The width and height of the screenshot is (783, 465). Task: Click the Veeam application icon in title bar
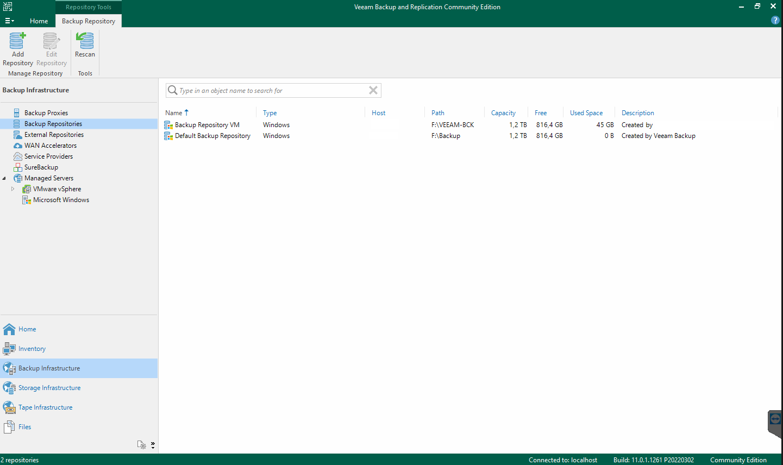[8, 7]
